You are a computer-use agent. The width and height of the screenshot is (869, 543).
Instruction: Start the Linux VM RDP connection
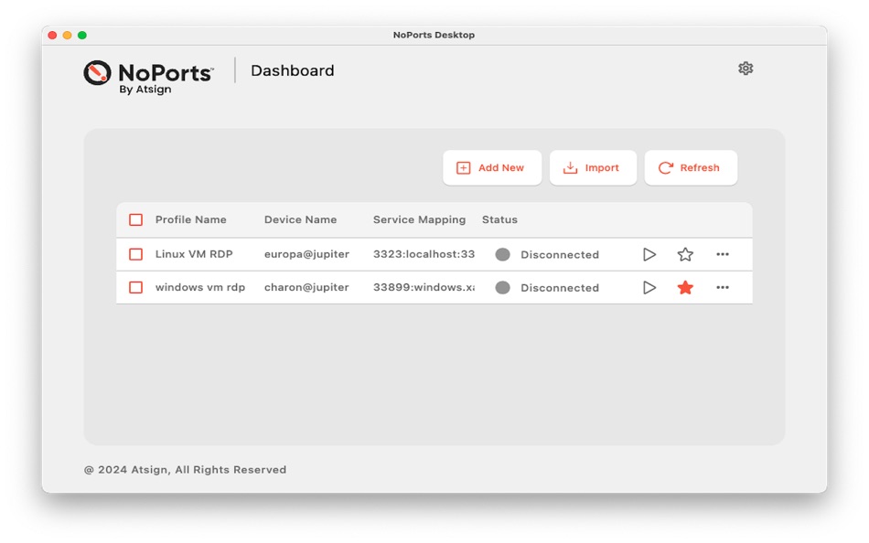649,254
